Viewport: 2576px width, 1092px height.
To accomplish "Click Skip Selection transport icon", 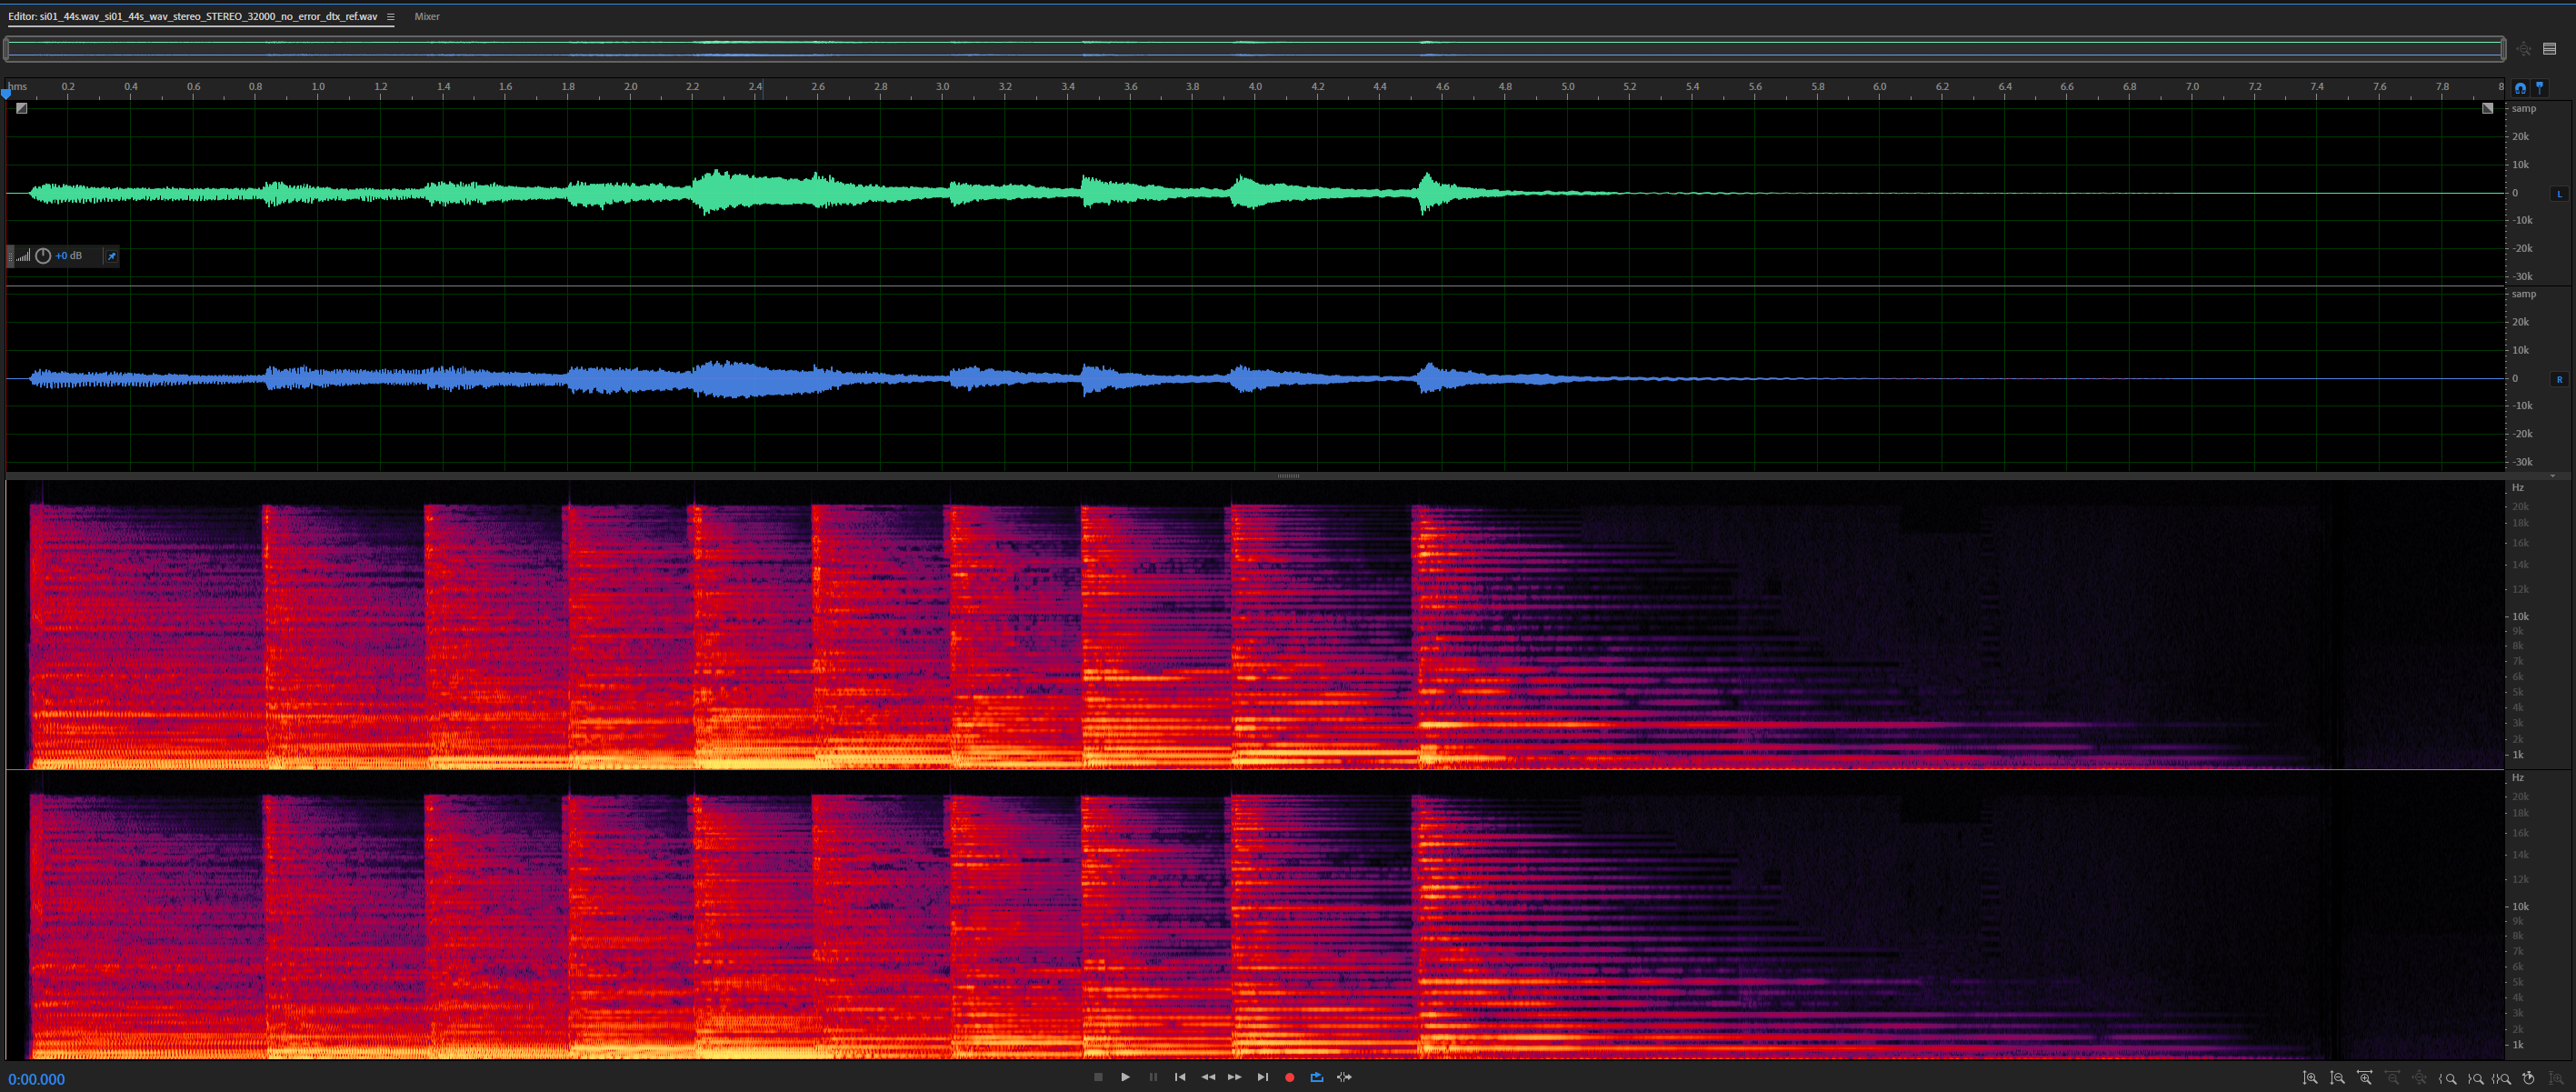I will pos(1344,1077).
